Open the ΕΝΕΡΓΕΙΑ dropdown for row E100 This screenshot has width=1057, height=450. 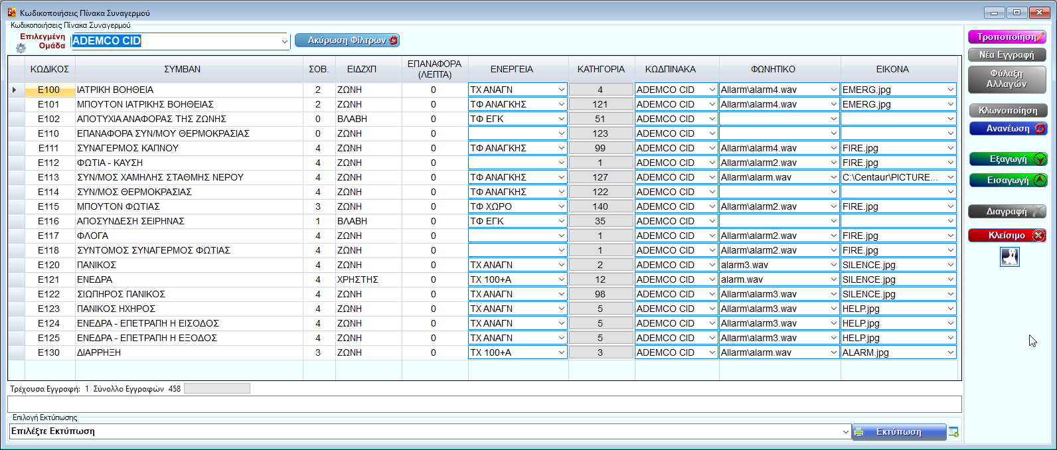(x=561, y=90)
